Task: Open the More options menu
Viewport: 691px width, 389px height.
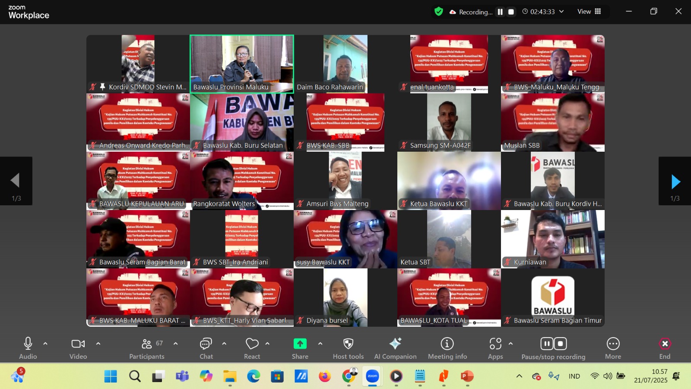Action: [x=613, y=344]
